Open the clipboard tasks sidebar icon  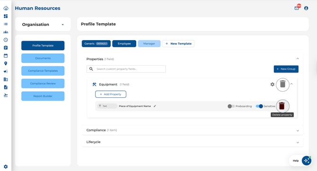[6, 48]
